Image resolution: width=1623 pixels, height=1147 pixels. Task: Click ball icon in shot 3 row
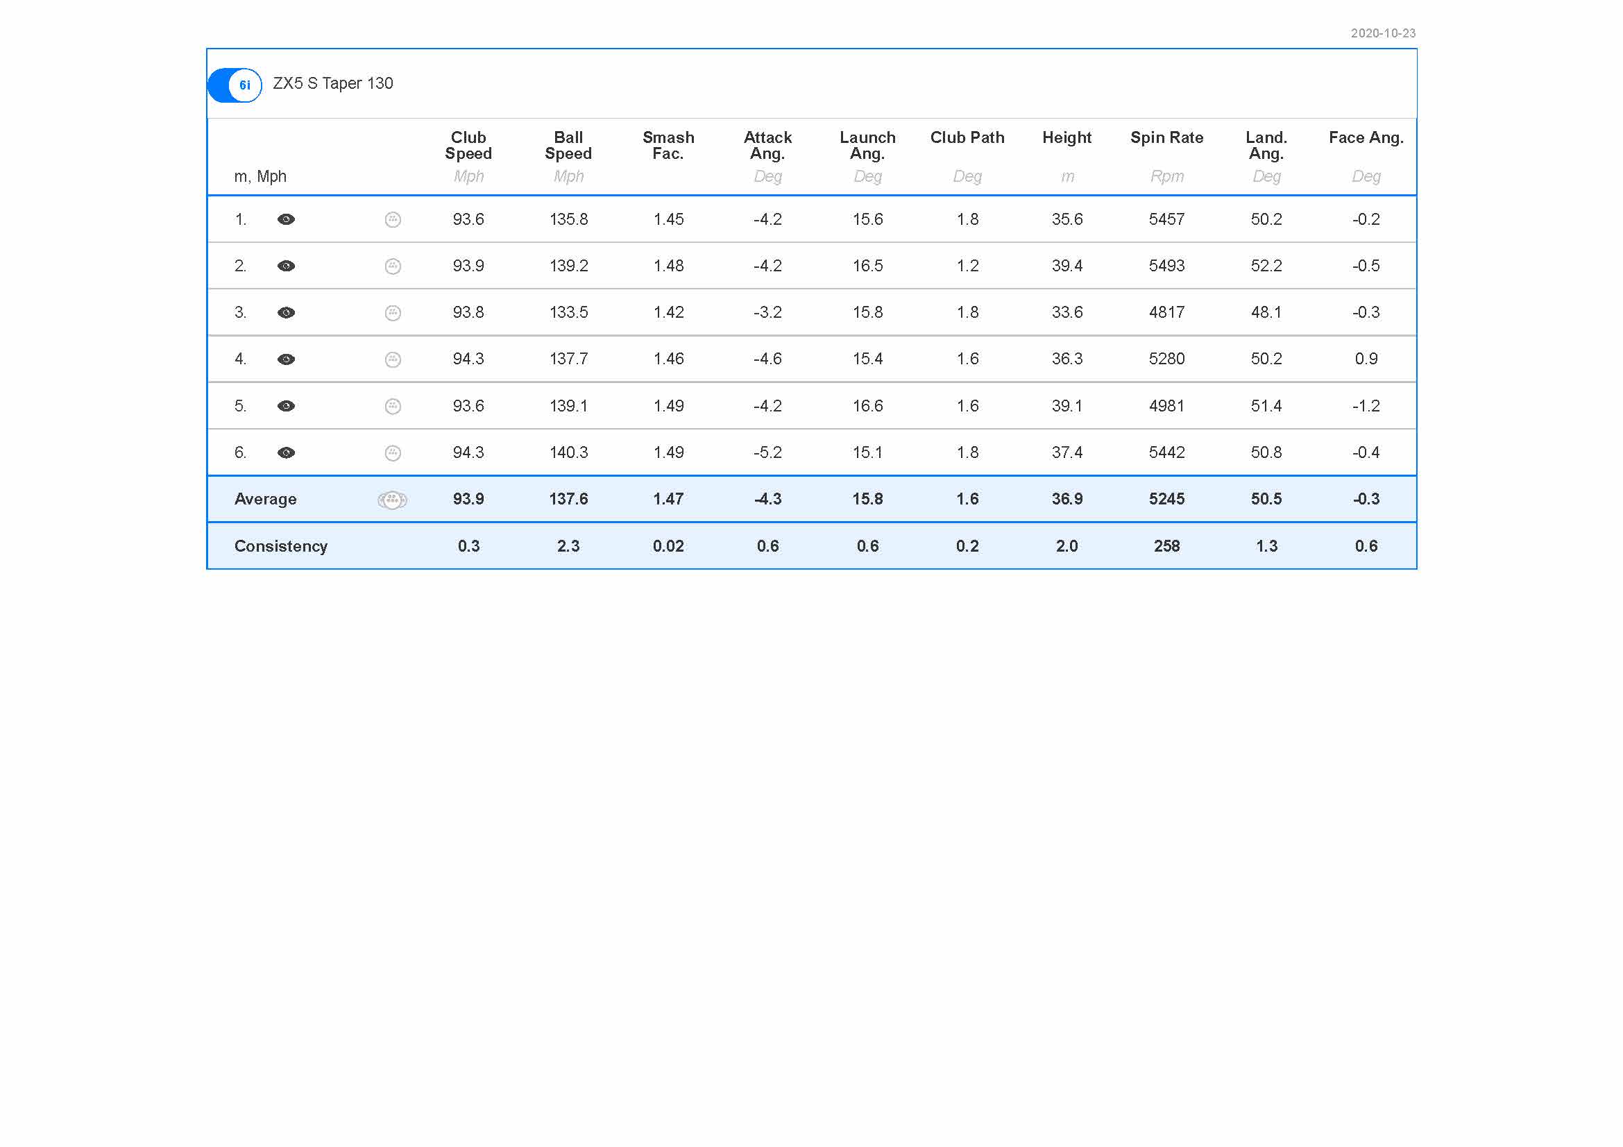click(393, 313)
